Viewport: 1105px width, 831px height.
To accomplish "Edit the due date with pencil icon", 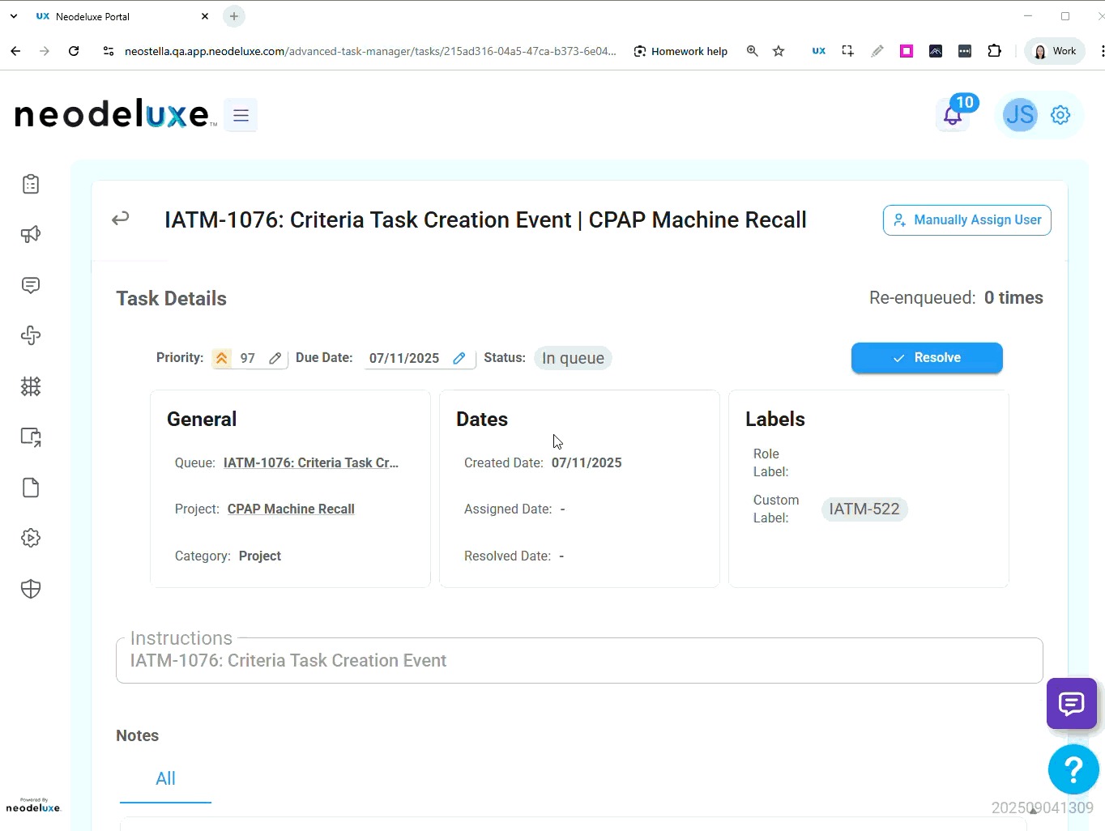I will coord(459,358).
